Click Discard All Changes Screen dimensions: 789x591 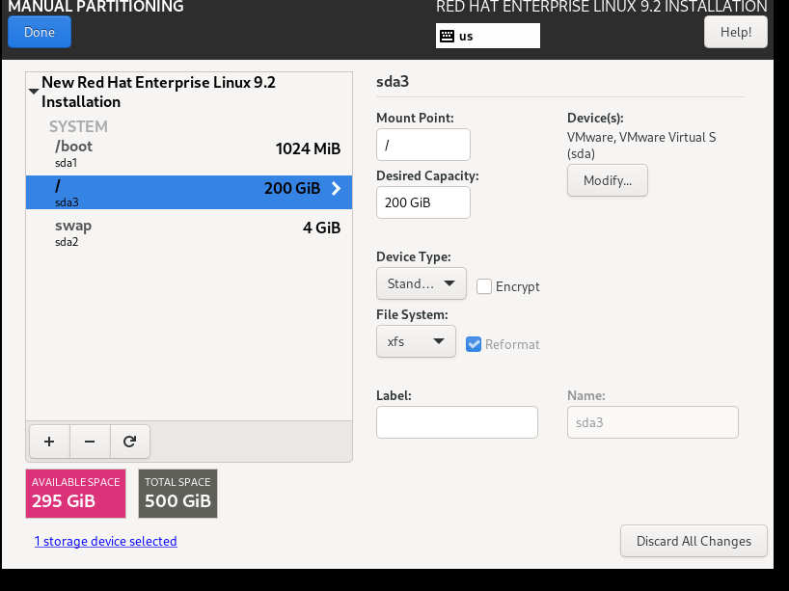click(694, 541)
